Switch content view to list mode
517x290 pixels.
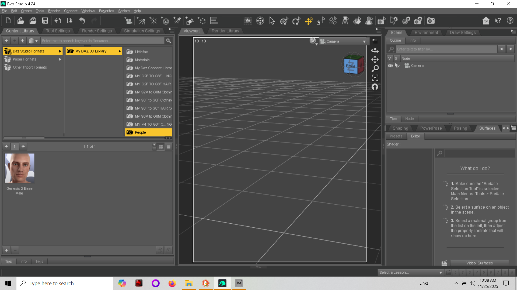pyautogui.click(x=169, y=147)
